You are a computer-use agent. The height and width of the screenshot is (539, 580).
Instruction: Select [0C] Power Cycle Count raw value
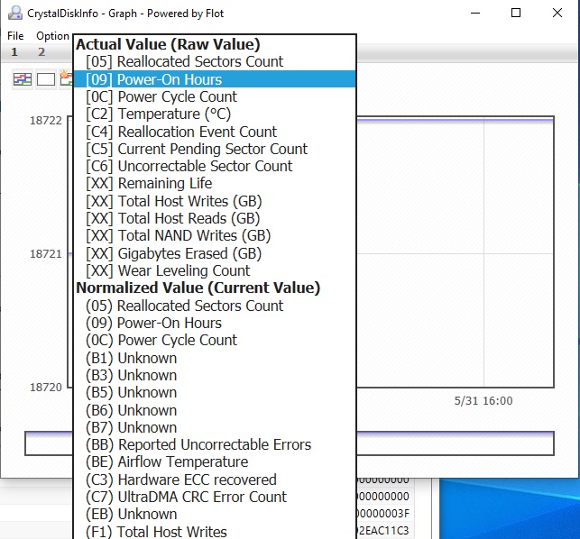pos(215,96)
